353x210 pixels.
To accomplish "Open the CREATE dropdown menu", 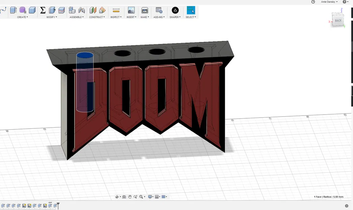I will (23, 17).
